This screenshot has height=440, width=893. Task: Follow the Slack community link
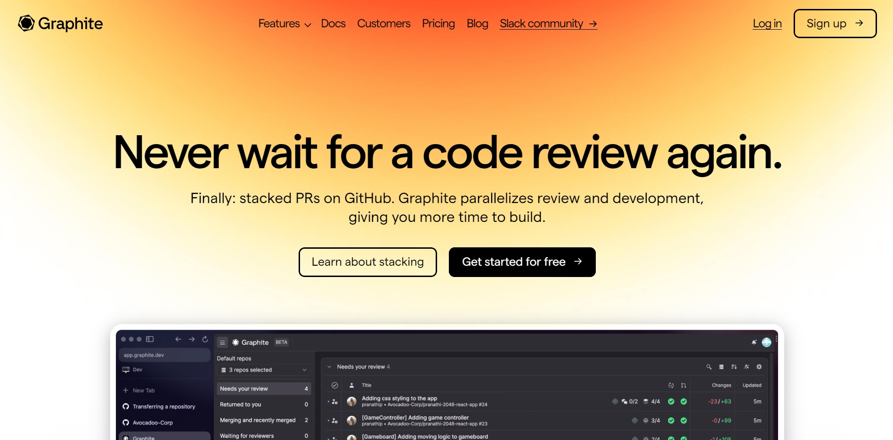click(549, 24)
